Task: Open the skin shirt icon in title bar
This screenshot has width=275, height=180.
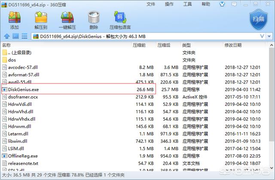Action: [222, 4]
